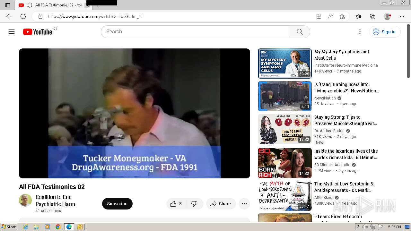Open My Mystery Symptoms and Mast Cells thumbnail

[285, 64]
